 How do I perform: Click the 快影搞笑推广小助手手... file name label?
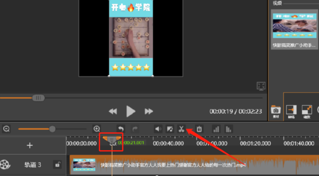point(294,45)
